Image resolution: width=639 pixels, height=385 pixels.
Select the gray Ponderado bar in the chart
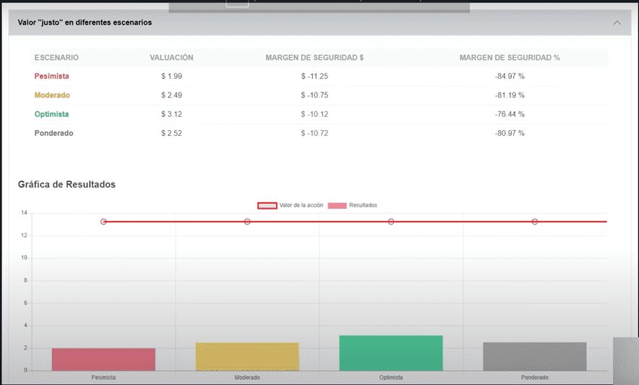[535, 356]
